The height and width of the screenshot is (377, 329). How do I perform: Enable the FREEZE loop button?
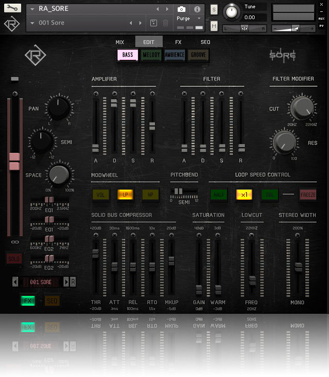(x=308, y=195)
